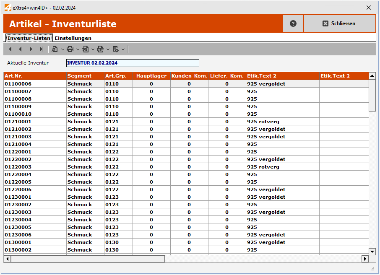This screenshot has height=275, width=380.
Task: Jump to the first record with navigation icon
Action: click(x=9, y=49)
